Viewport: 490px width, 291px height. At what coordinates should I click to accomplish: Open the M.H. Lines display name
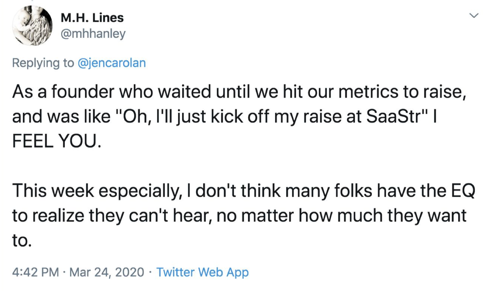click(x=92, y=18)
